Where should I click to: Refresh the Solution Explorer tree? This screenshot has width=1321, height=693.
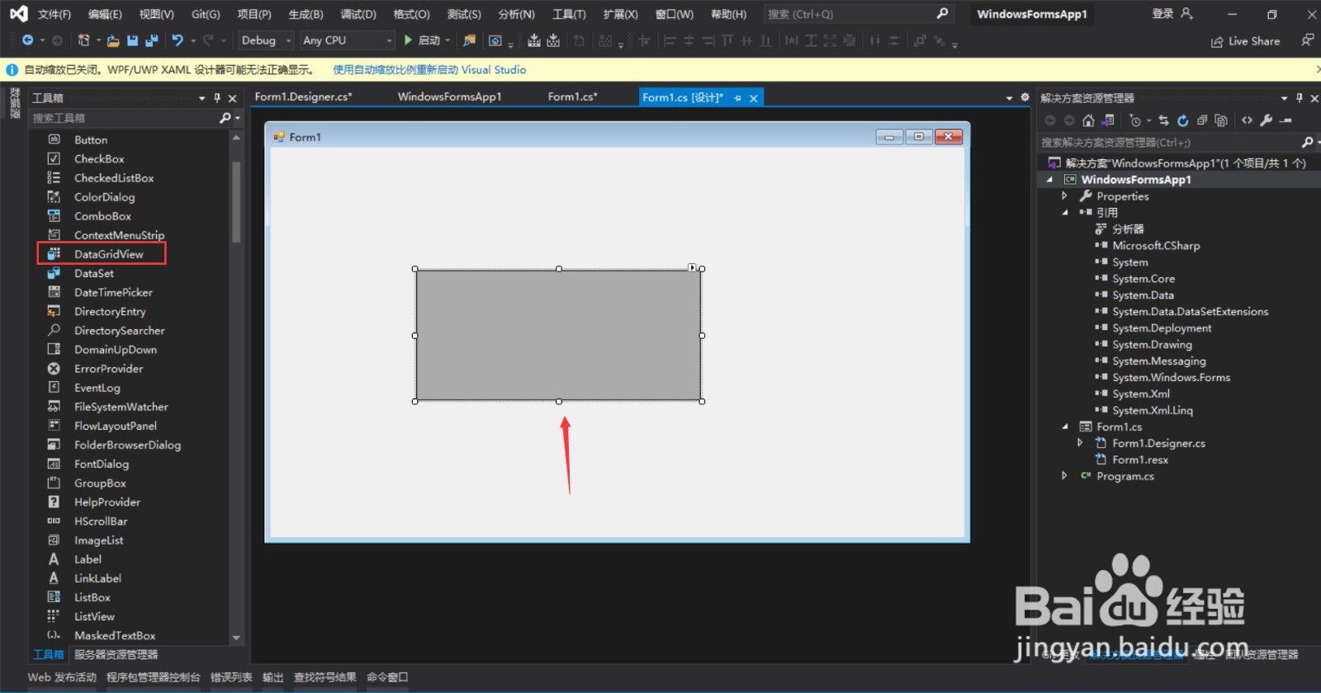pyautogui.click(x=1182, y=120)
